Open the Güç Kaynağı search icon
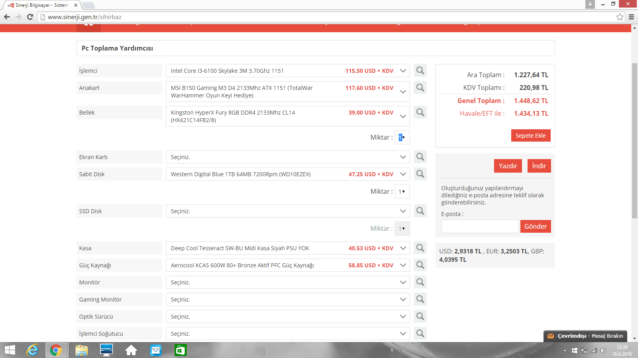This screenshot has width=638, height=358. pos(420,265)
